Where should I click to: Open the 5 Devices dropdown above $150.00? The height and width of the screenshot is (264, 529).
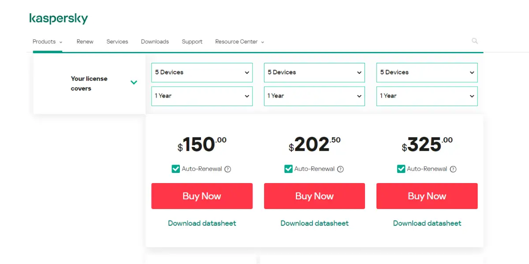tap(202, 73)
